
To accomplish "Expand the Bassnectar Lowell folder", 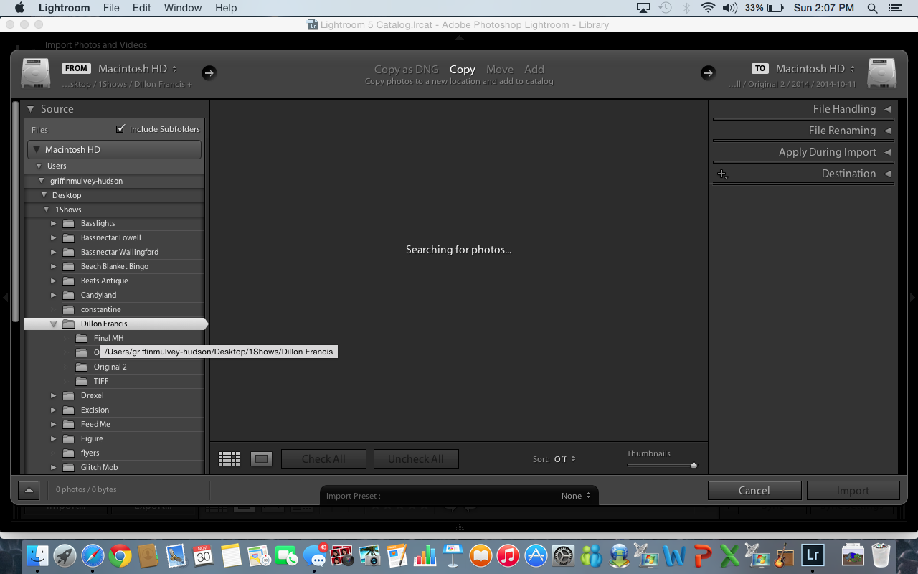I will [53, 237].
